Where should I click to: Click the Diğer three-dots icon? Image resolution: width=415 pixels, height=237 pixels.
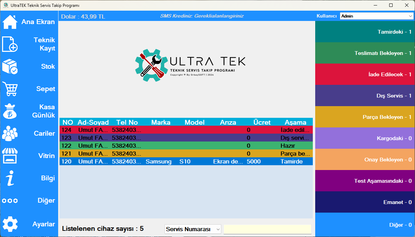[x=10, y=201]
